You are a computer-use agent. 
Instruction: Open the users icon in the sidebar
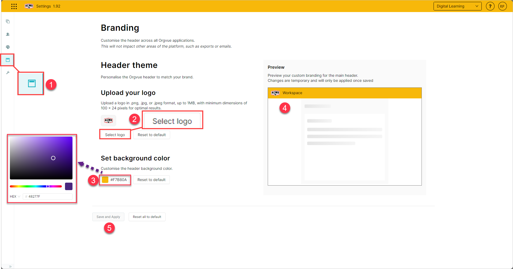coord(8,34)
